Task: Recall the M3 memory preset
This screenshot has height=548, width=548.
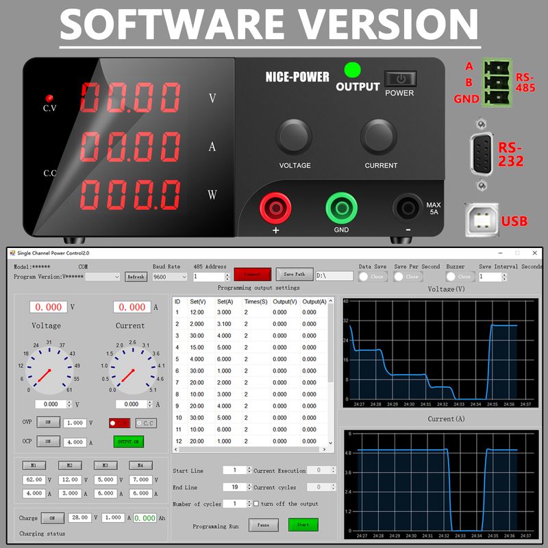Action: tap(105, 466)
